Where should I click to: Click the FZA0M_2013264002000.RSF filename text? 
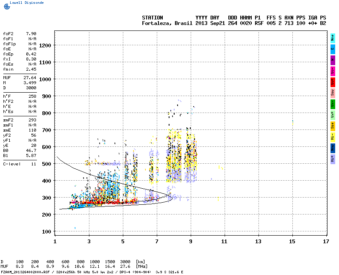click(x=25, y=272)
